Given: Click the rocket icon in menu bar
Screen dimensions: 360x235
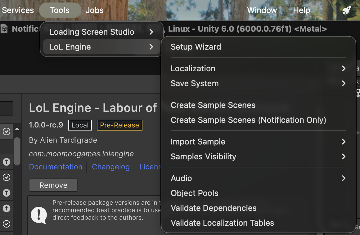Looking at the screenshot, I should point(346,10).
